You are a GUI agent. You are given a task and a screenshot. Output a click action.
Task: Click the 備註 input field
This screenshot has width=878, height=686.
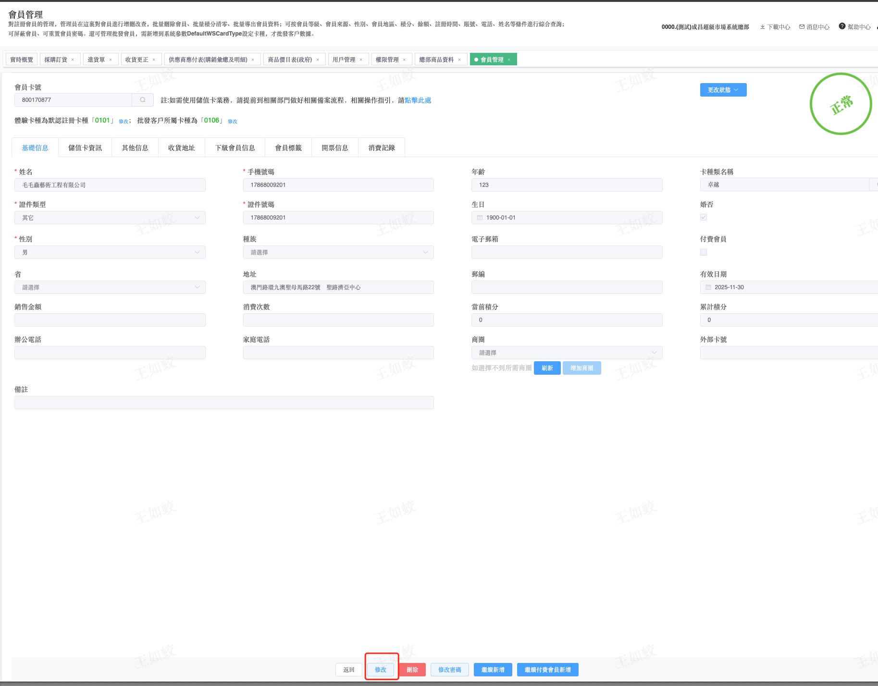pos(224,403)
